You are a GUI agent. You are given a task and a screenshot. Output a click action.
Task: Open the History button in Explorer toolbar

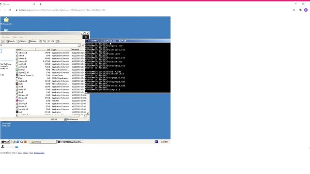[32, 41]
